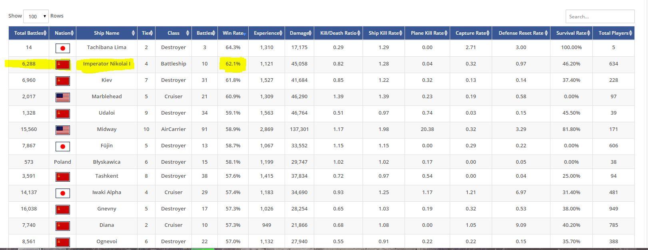This screenshot has height=250, width=648.
Task: Click the US flag in Midway row
Action: point(62,130)
